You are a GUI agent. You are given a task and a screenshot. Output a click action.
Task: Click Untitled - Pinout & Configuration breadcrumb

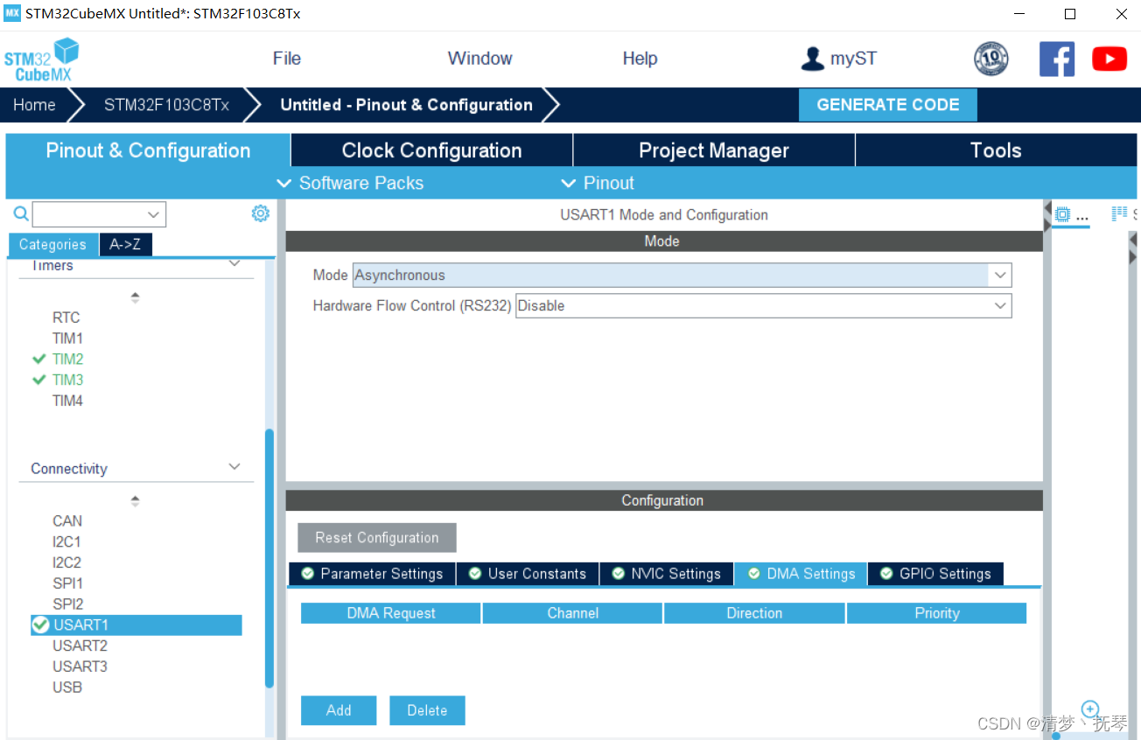(x=406, y=105)
